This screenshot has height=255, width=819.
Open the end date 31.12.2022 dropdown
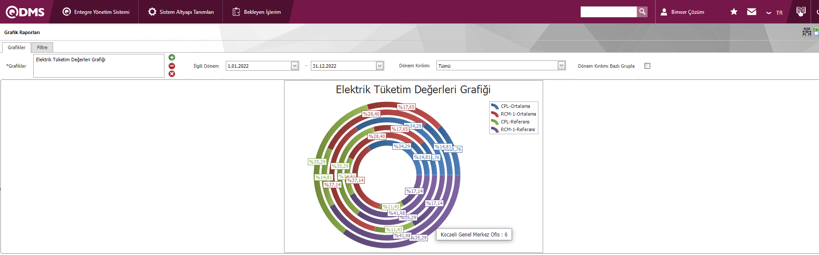tap(379, 66)
